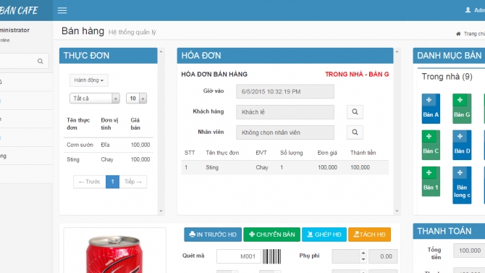Increase Phụ phí with up arrow
Image resolution: width=485 pixels, height=273 pixels.
pyautogui.click(x=363, y=253)
